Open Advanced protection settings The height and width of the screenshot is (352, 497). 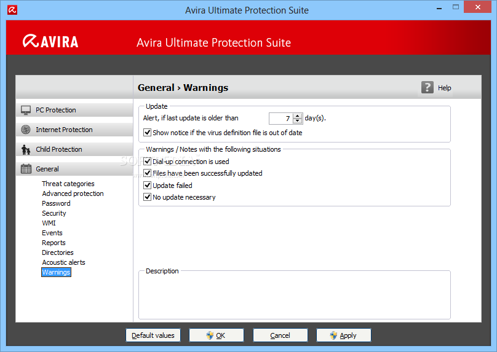click(73, 194)
